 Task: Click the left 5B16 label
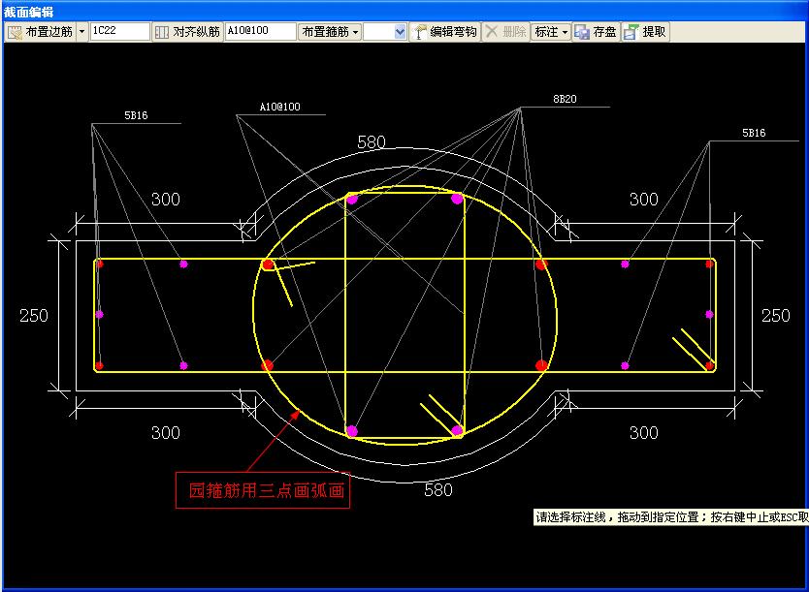coord(134,115)
